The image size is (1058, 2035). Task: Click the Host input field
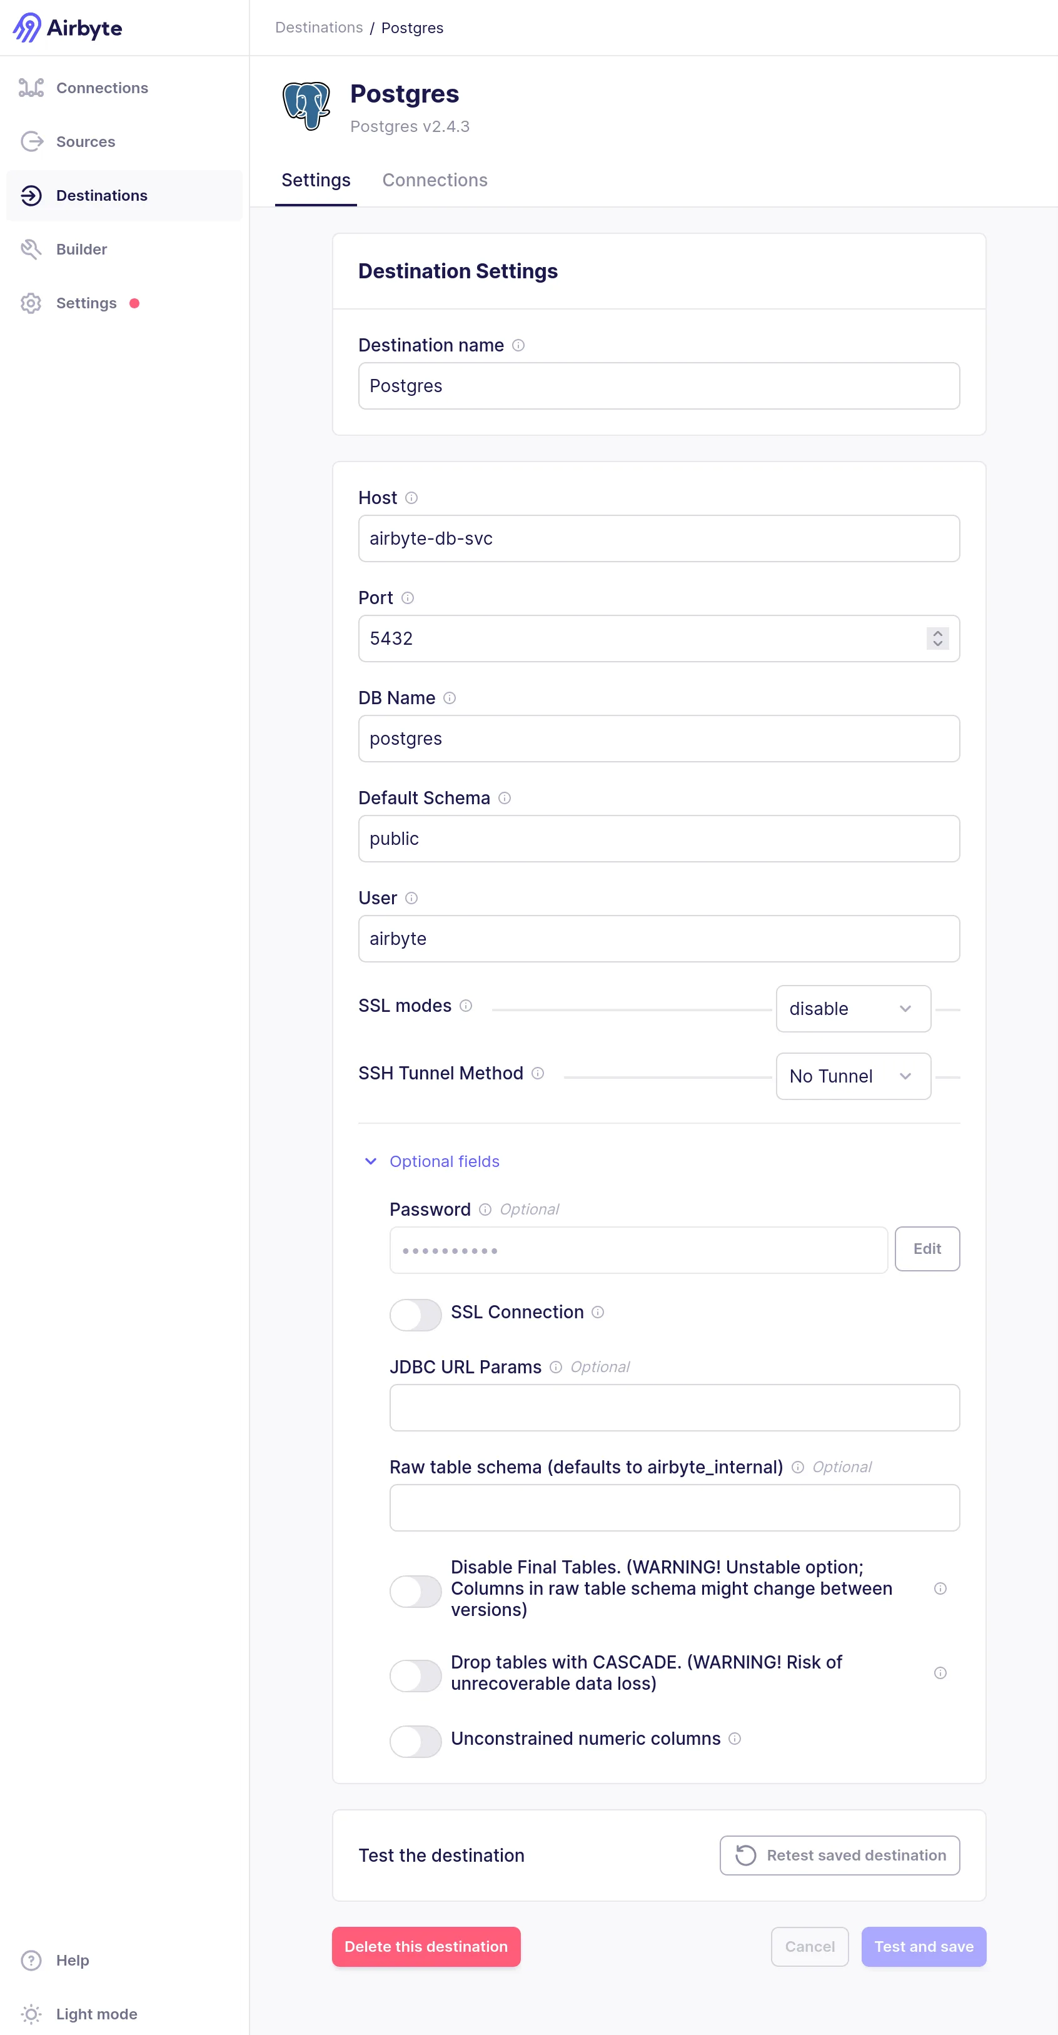[659, 539]
